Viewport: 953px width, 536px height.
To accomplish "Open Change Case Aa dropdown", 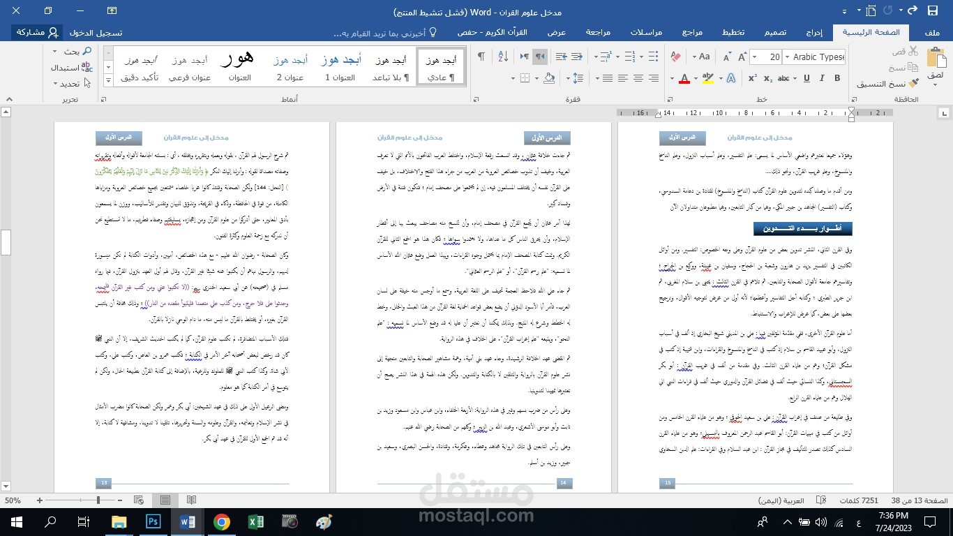I will coord(700,57).
